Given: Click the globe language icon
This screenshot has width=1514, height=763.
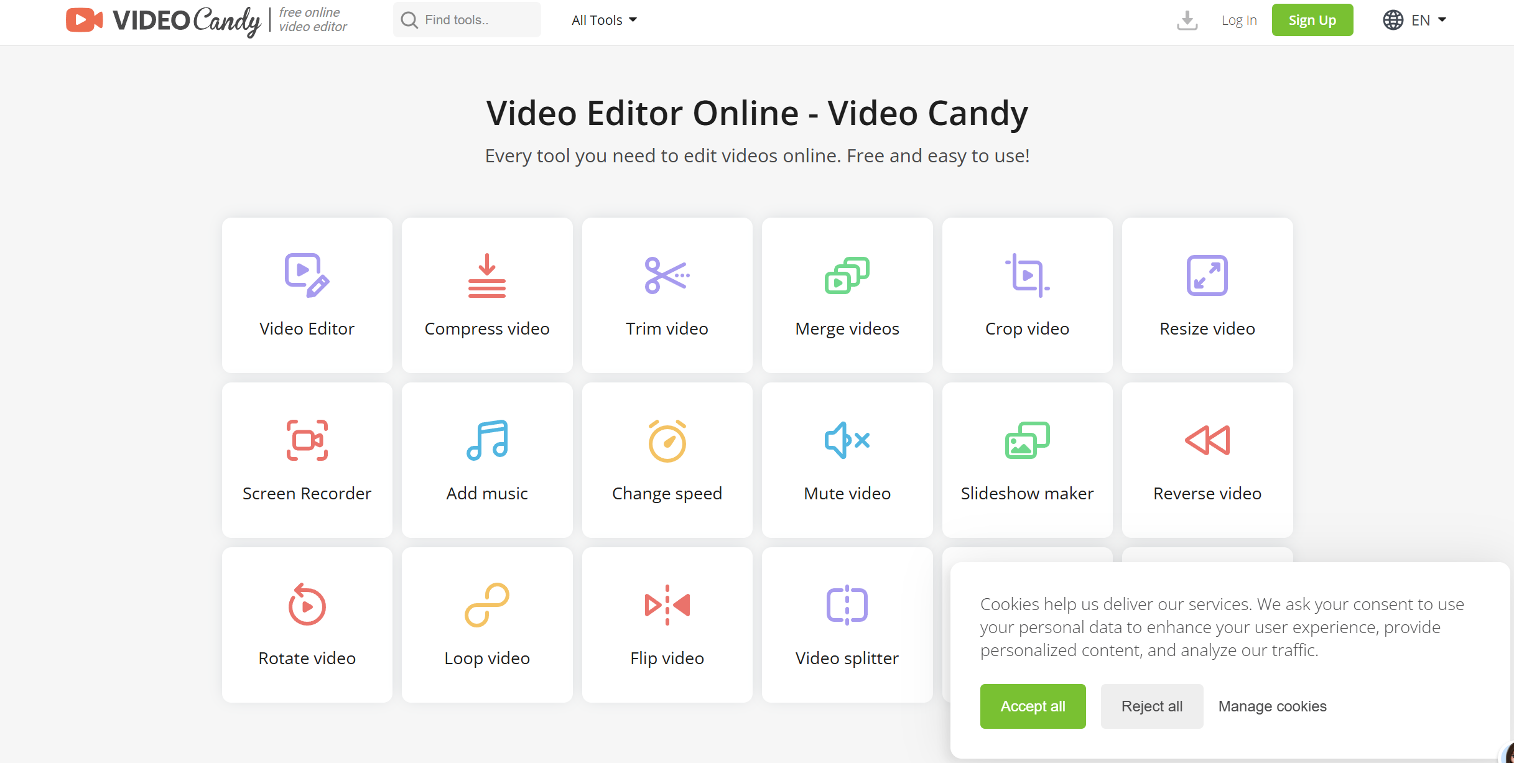Looking at the screenshot, I should click(1393, 20).
